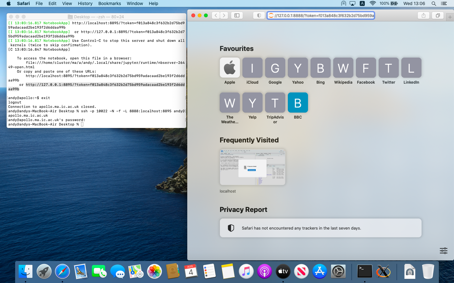Viewport: 454px width, 283px height.
Task: Open Wi-Fi status menu
Action: pyautogui.click(x=373, y=3)
